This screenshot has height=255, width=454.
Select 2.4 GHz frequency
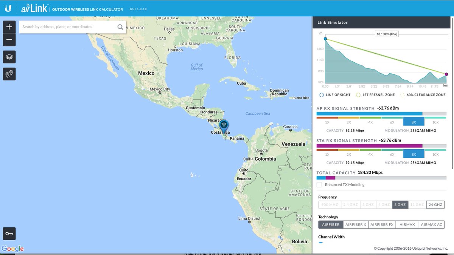coord(350,205)
